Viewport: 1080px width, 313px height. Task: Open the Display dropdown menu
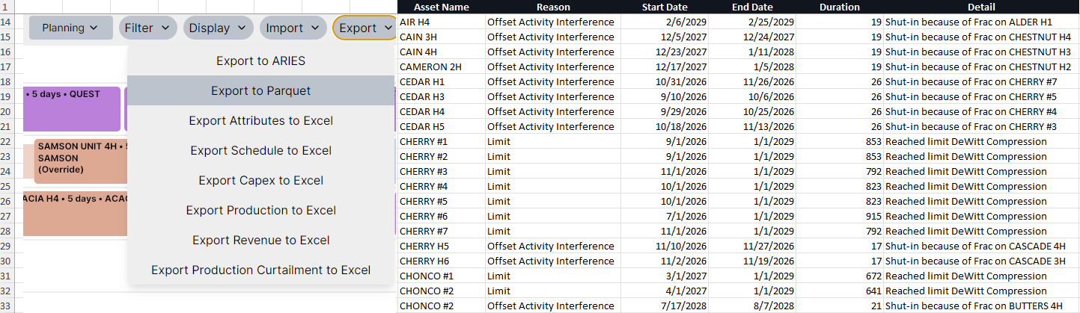[x=218, y=28]
